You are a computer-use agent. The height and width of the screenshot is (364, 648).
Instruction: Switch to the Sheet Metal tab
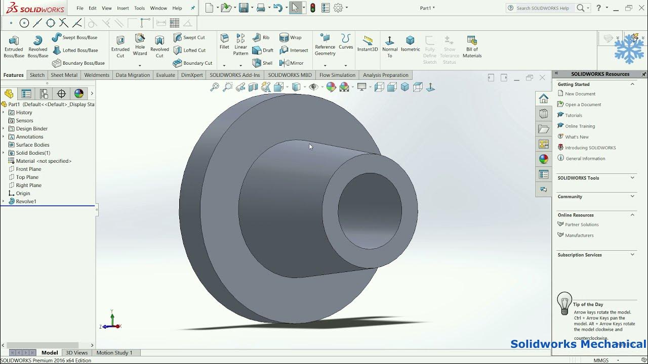64,75
